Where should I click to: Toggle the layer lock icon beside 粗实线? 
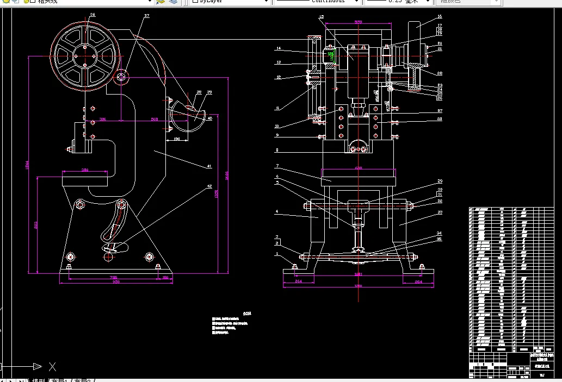coord(26,1)
